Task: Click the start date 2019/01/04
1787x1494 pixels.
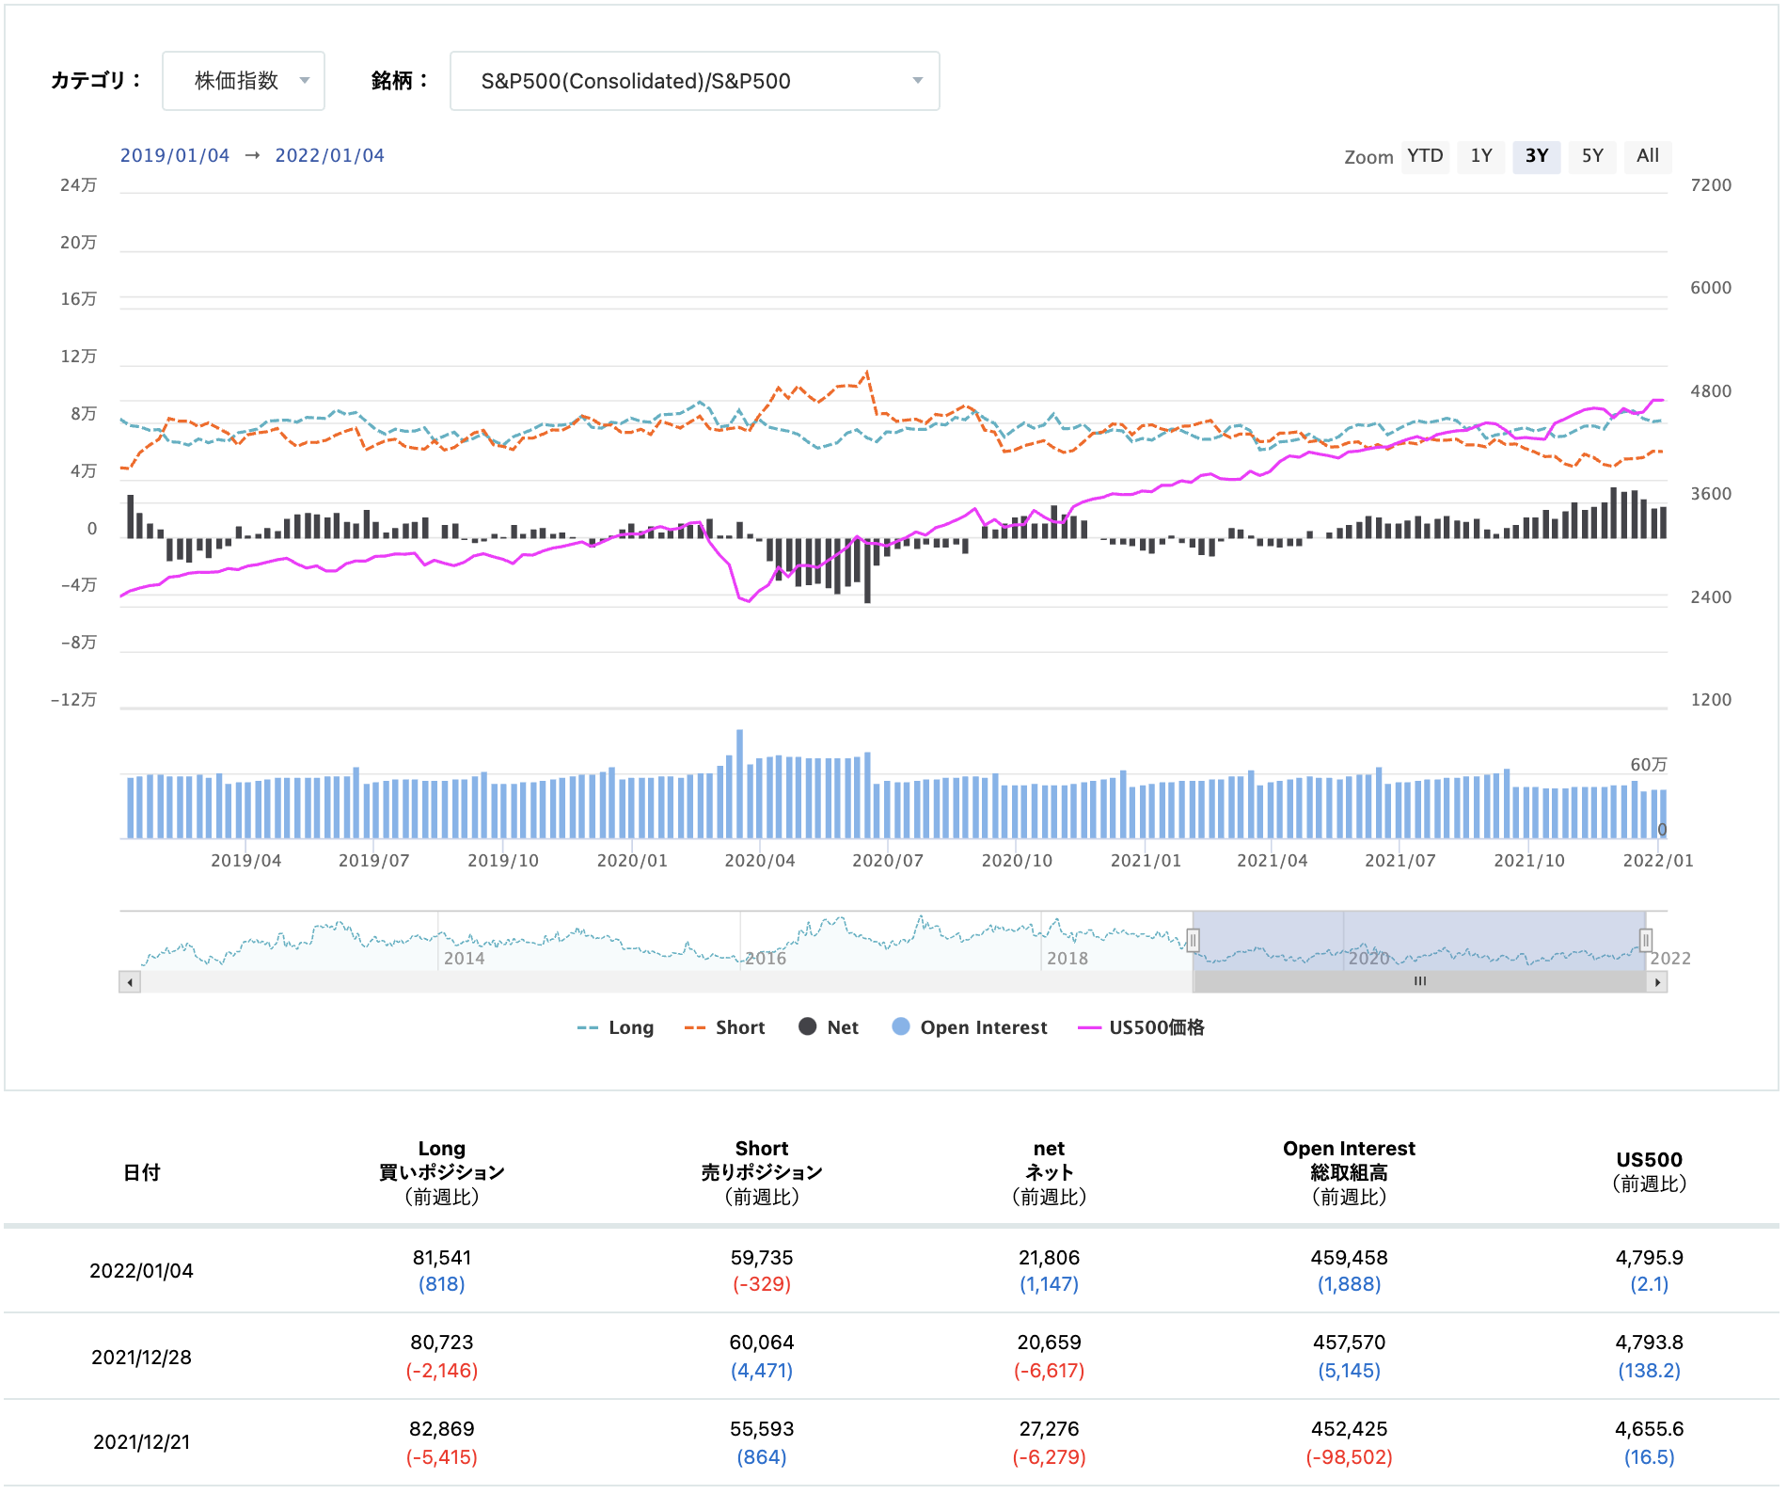Action: pos(175,155)
